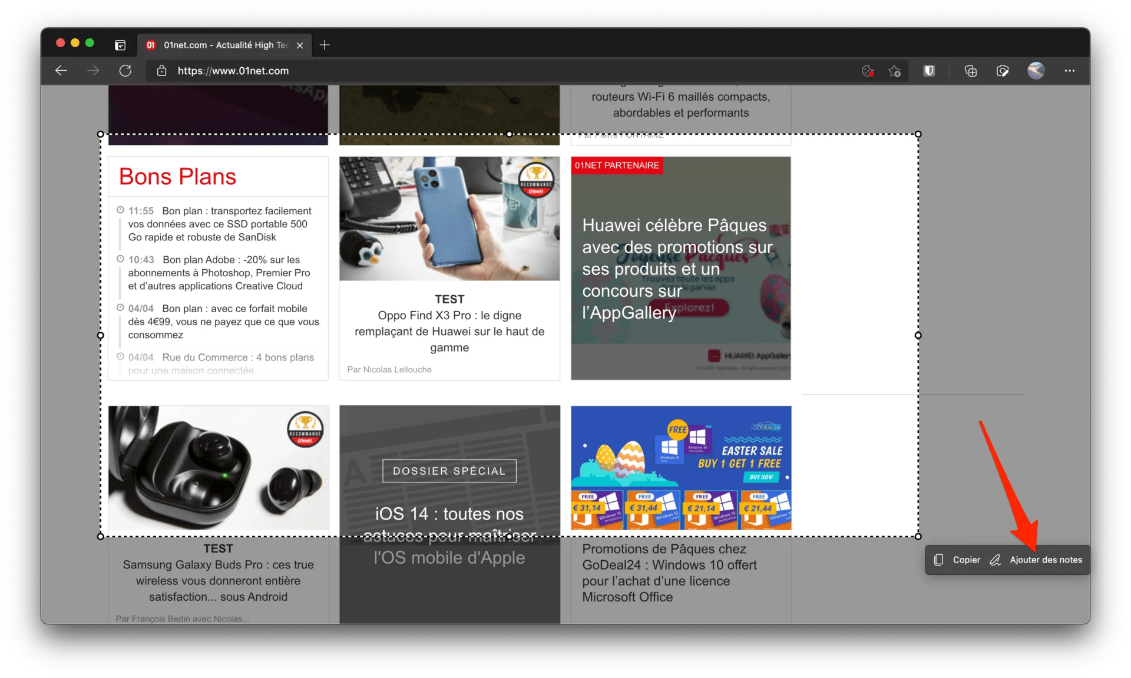1131x678 pixels.
Task: Reload the current page
Action: coord(125,71)
